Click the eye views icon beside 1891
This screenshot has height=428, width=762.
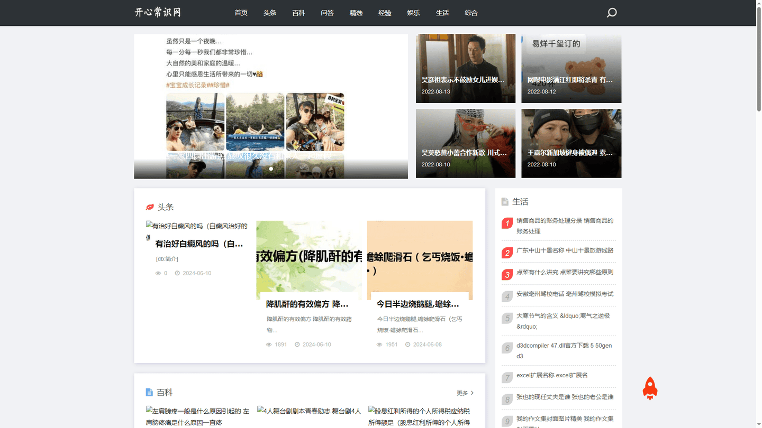click(x=269, y=345)
